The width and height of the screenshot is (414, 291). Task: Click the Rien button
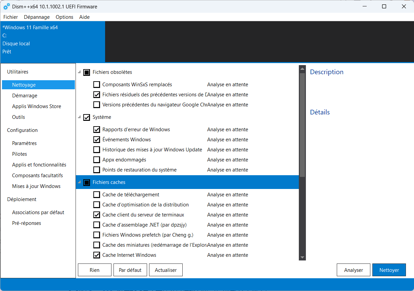tap(95, 270)
